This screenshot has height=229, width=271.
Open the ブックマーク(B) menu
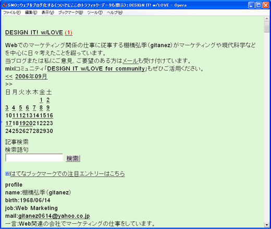click(x=70, y=13)
